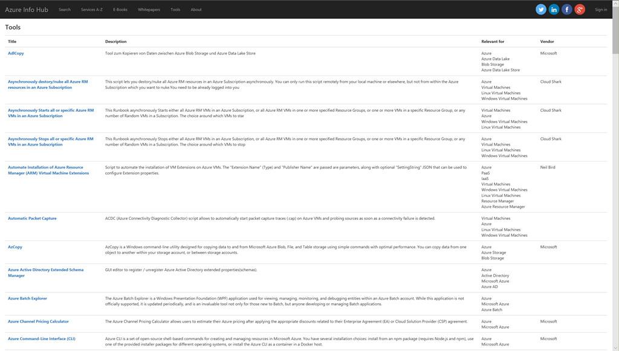The image size is (619, 351).
Task: Click the About menu item
Action: tap(196, 10)
